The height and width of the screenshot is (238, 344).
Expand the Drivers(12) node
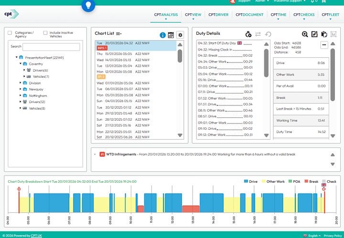pos(20,102)
